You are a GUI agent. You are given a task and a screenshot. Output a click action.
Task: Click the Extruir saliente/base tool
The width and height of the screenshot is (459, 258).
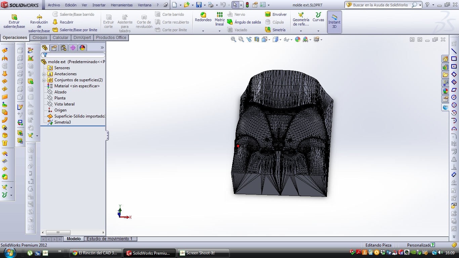click(x=14, y=21)
